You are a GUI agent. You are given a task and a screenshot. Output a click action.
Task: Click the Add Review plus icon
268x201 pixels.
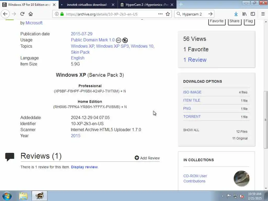coord(137,158)
